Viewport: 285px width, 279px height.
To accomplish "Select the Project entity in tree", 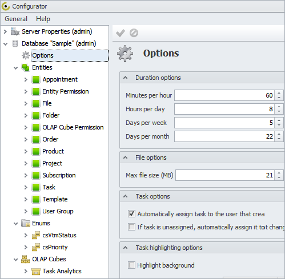I will tap(52, 163).
